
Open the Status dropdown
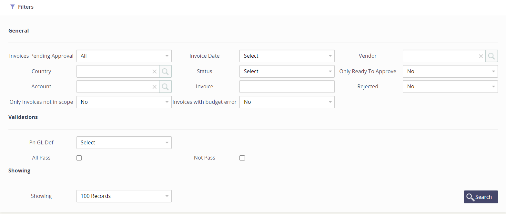287,72
